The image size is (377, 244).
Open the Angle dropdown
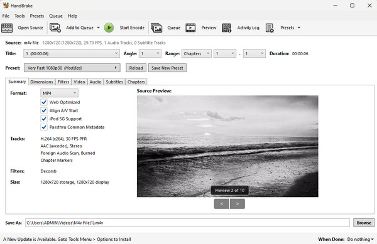coord(150,53)
